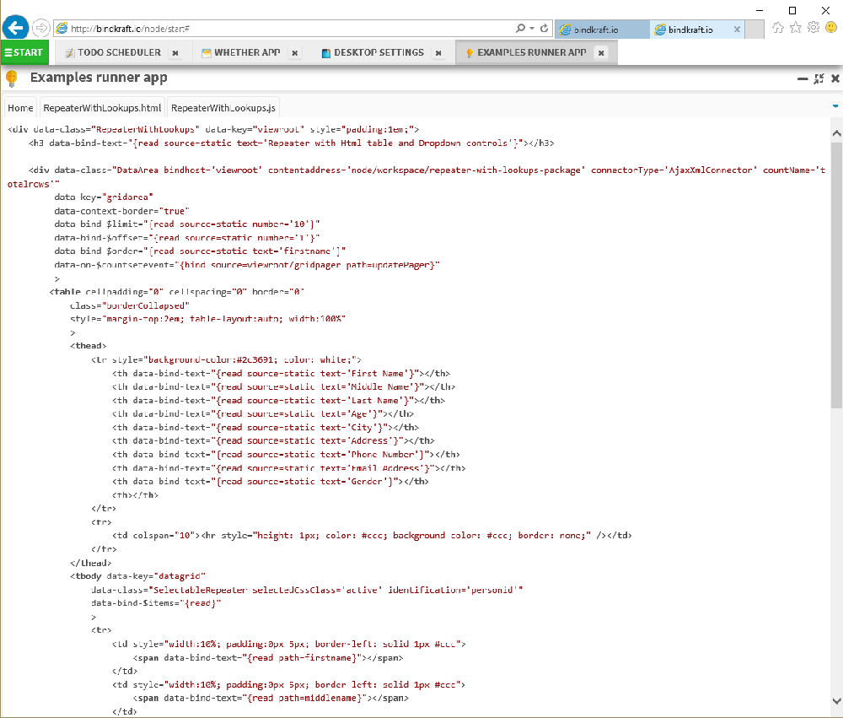This screenshot has height=718, width=843.
Task: Close the second bindkraft.io browser tab
Action: pyautogui.click(x=737, y=30)
